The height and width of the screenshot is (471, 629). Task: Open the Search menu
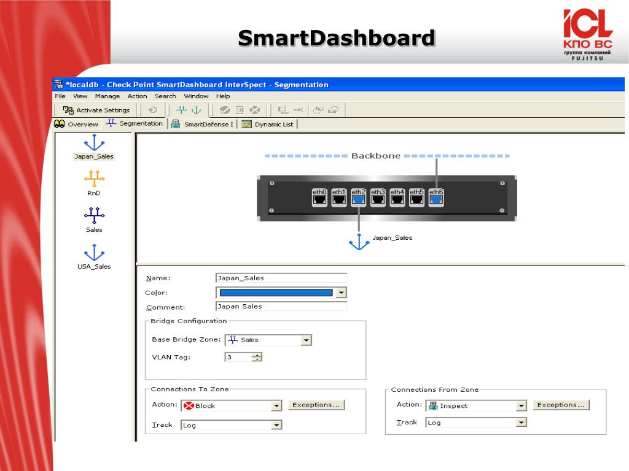point(165,96)
